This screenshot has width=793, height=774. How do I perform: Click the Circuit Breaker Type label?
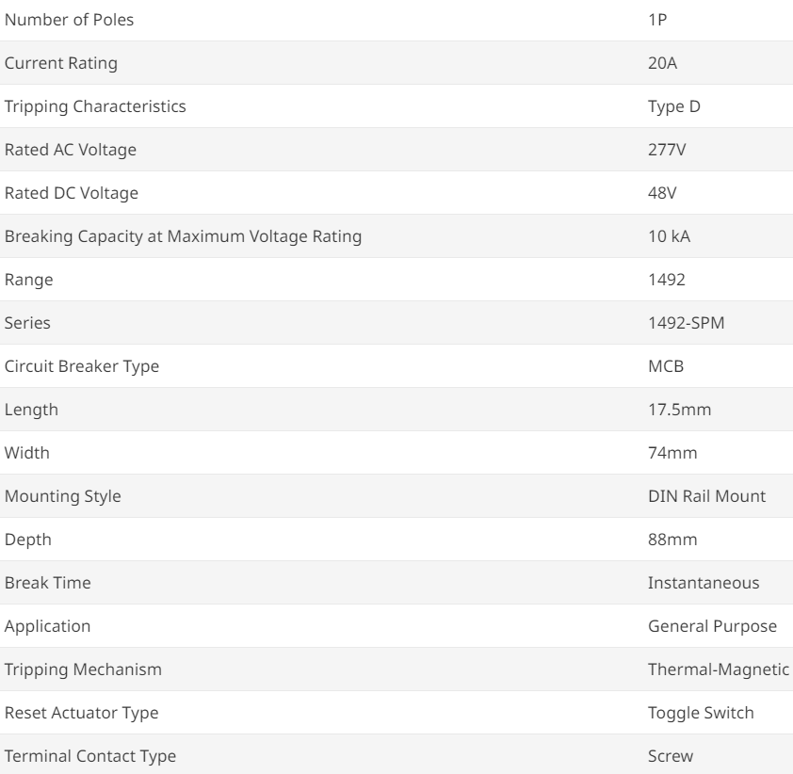click(x=82, y=366)
